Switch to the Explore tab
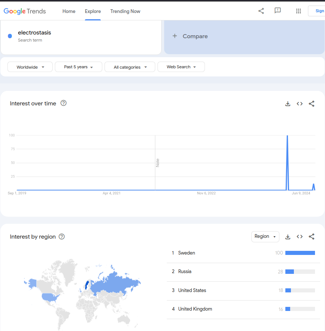Image resolution: width=325 pixels, height=331 pixels. (93, 11)
